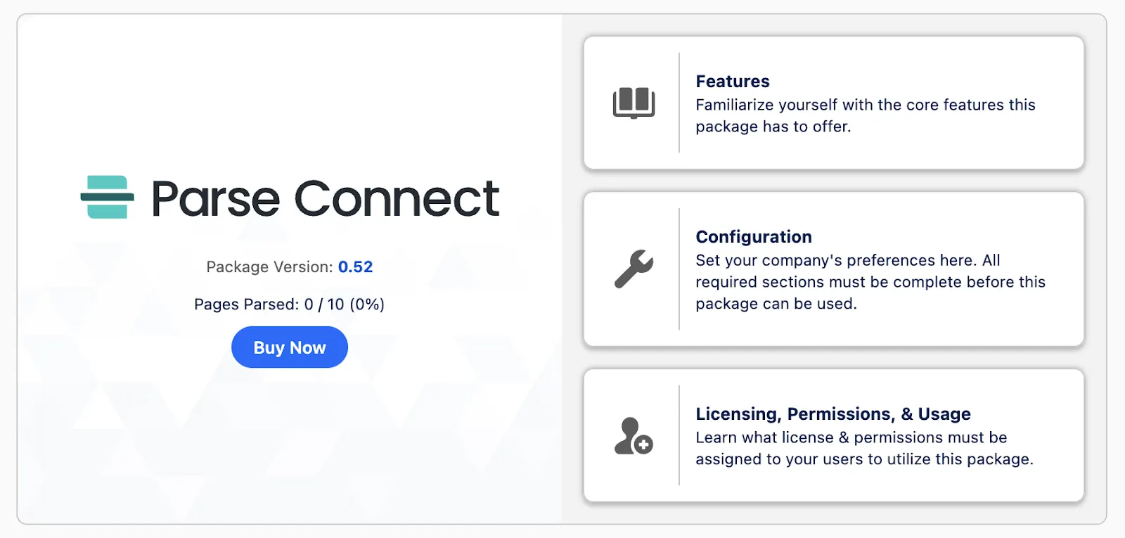Click the open book Features icon
Screen dimensions: 1125x538
click(x=634, y=103)
